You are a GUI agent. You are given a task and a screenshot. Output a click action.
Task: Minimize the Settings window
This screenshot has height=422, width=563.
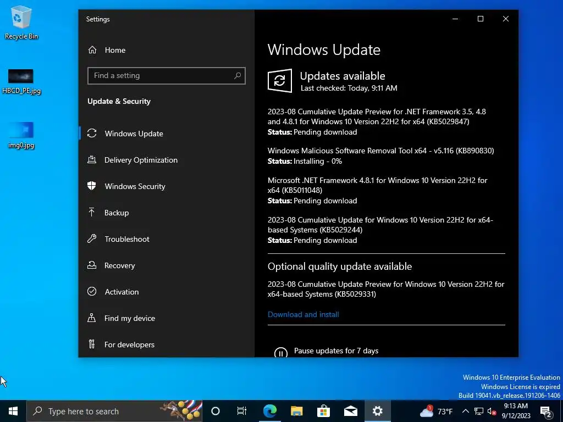pos(455,19)
